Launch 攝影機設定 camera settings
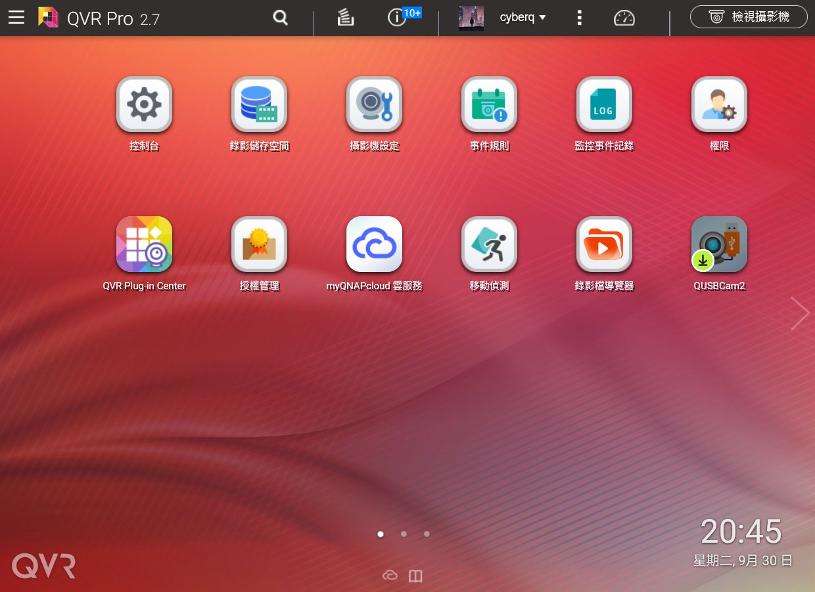The image size is (815, 592). [374, 104]
